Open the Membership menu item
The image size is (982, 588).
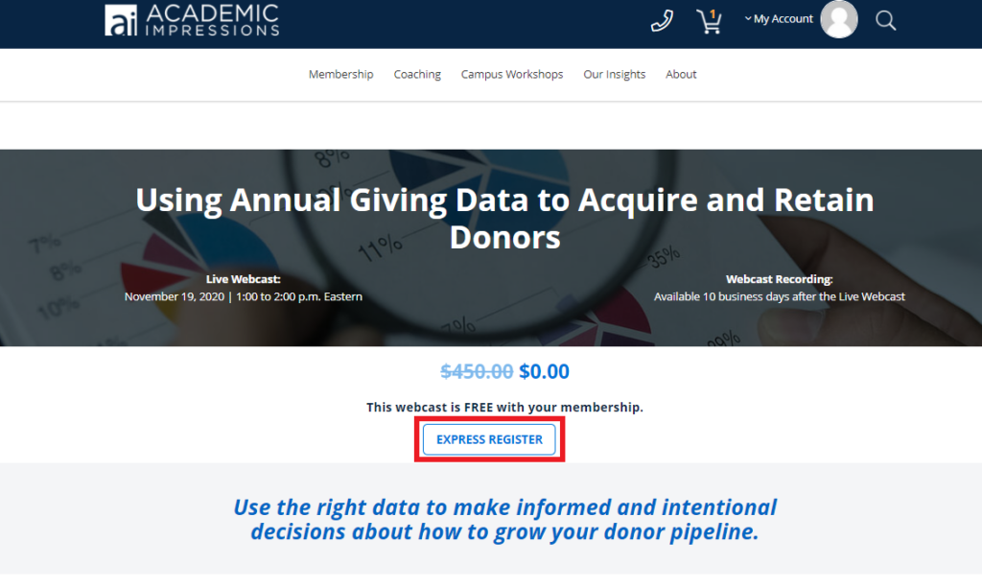click(x=340, y=74)
